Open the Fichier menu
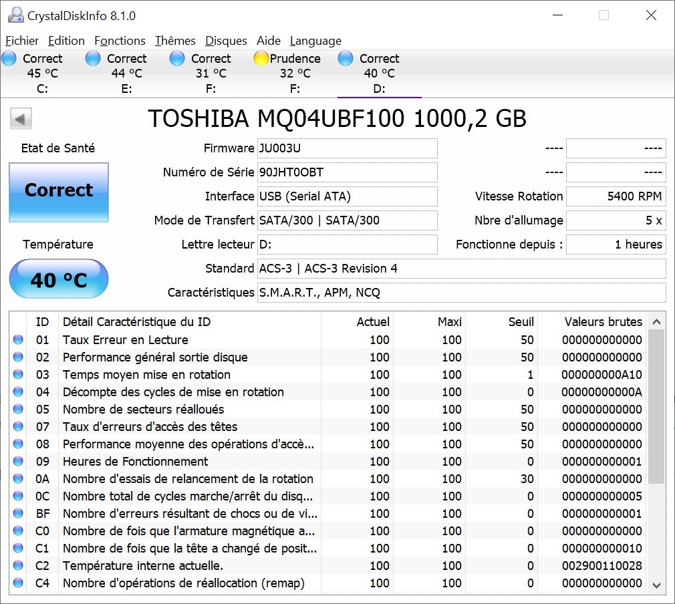 coord(22,41)
